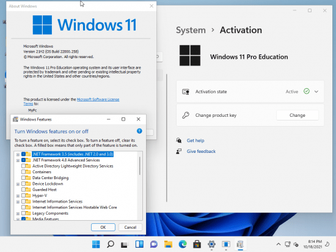336x252 pixels.
Task: Go back to System breadcrumb
Action: click(191, 30)
